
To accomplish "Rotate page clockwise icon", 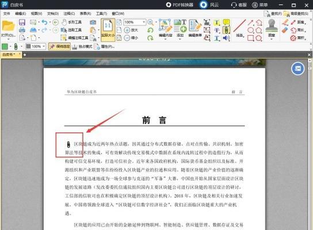I will coord(150,38).
